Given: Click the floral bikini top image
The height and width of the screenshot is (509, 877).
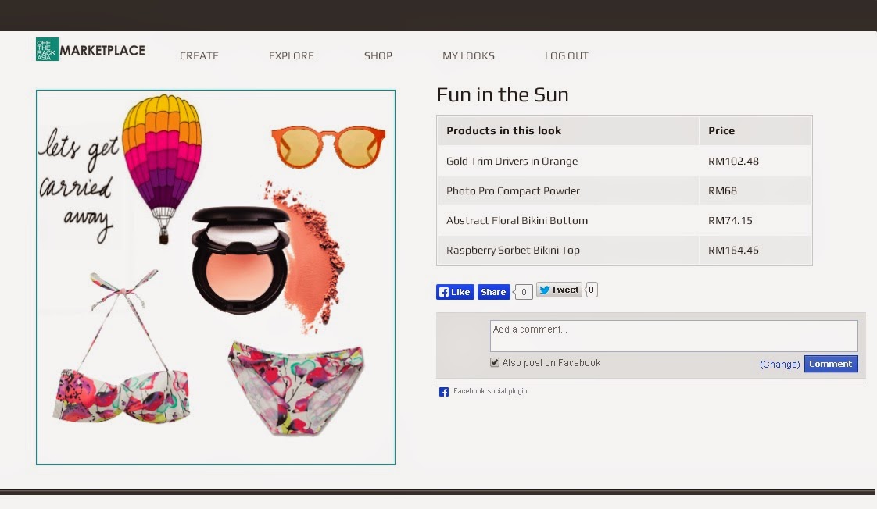Looking at the screenshot, I should [121, 347].
